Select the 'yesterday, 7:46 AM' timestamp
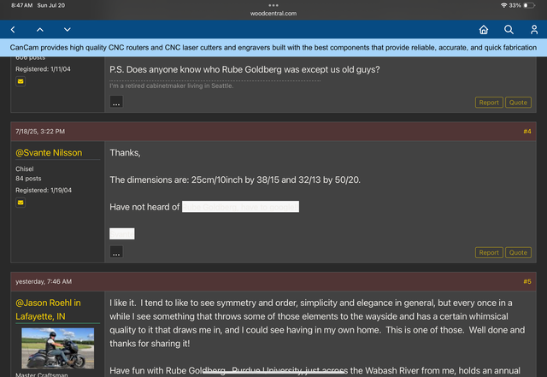 (44, 281)
